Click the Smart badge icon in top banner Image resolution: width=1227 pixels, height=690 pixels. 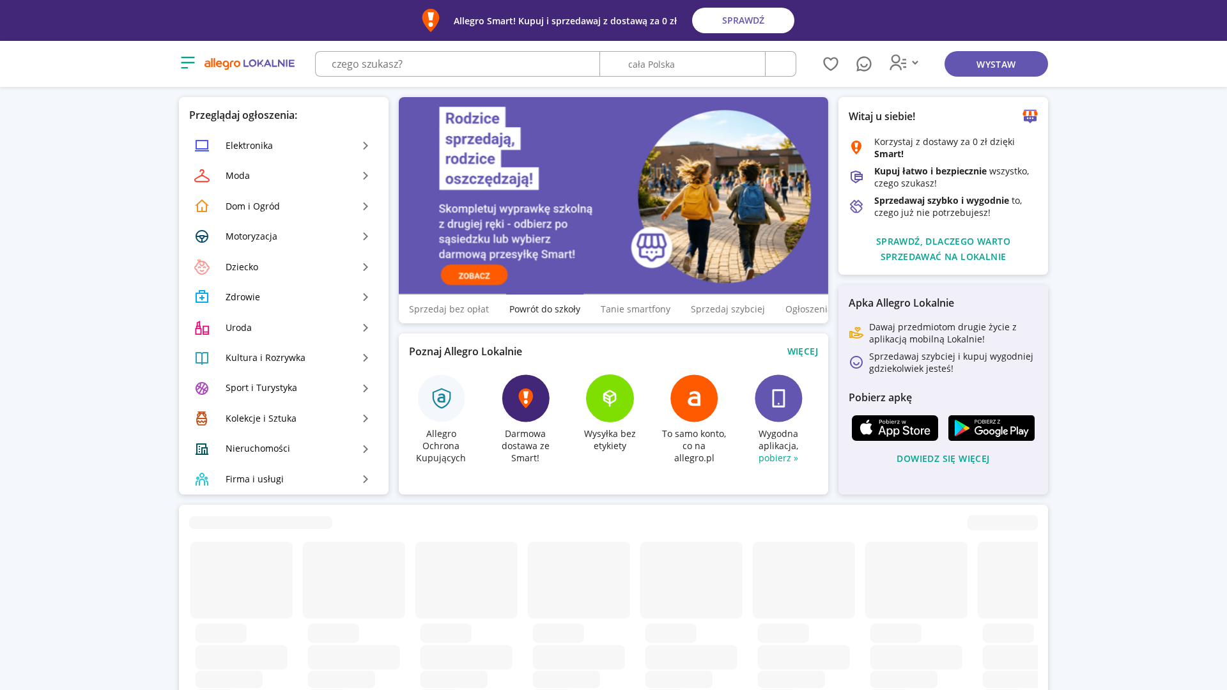pos(431,20)
